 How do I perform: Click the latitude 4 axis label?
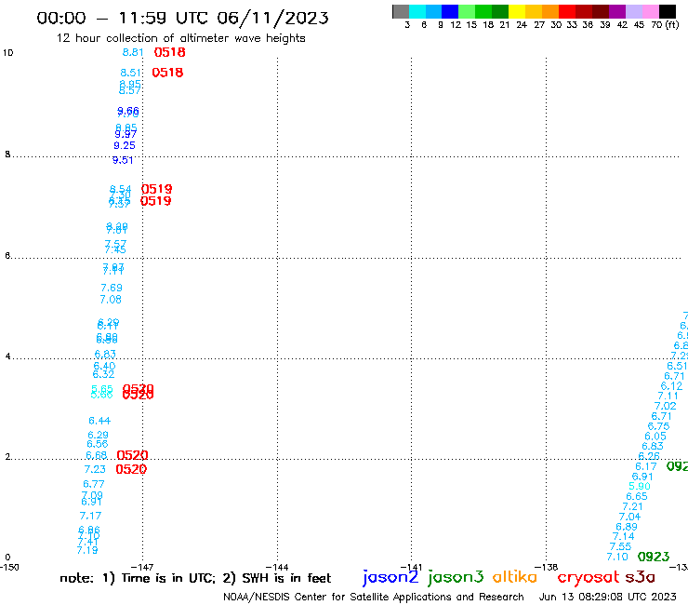click(7, 356)
